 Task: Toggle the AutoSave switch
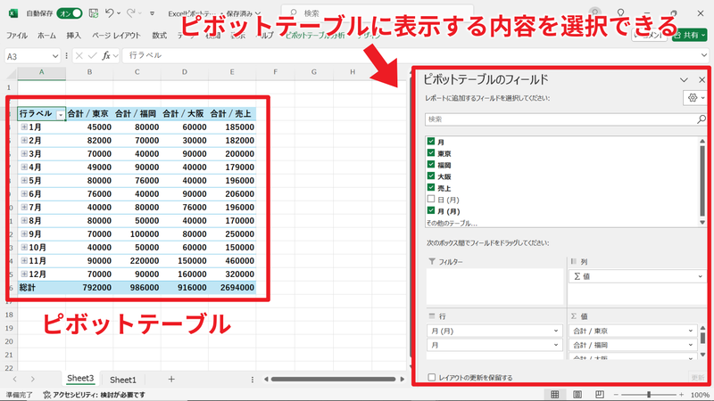(70, 13)
